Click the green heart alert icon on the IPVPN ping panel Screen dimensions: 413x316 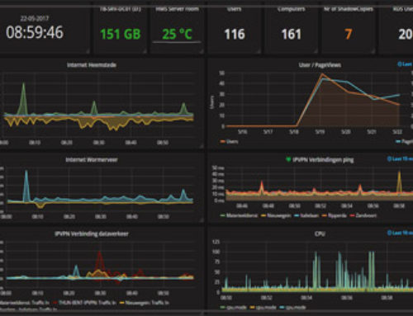click(288, 159)
